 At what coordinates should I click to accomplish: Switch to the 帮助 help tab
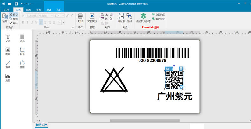point(38,10)
